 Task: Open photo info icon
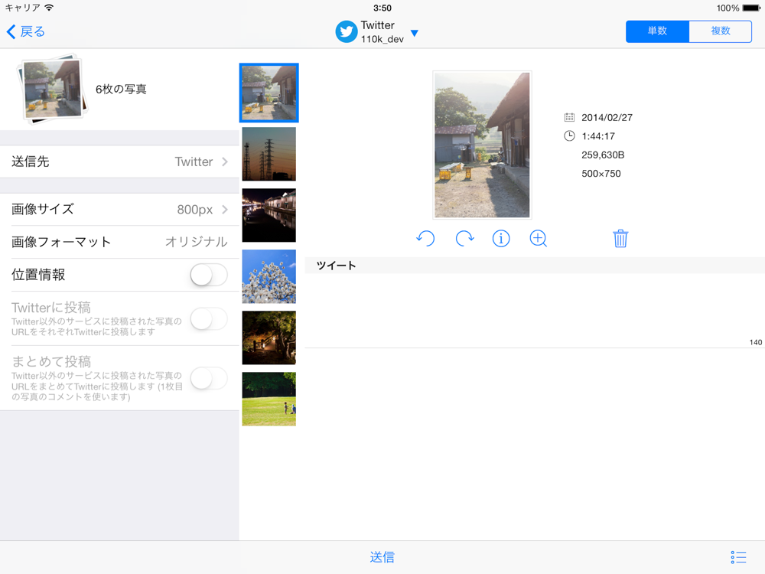(x=501, y=239)
